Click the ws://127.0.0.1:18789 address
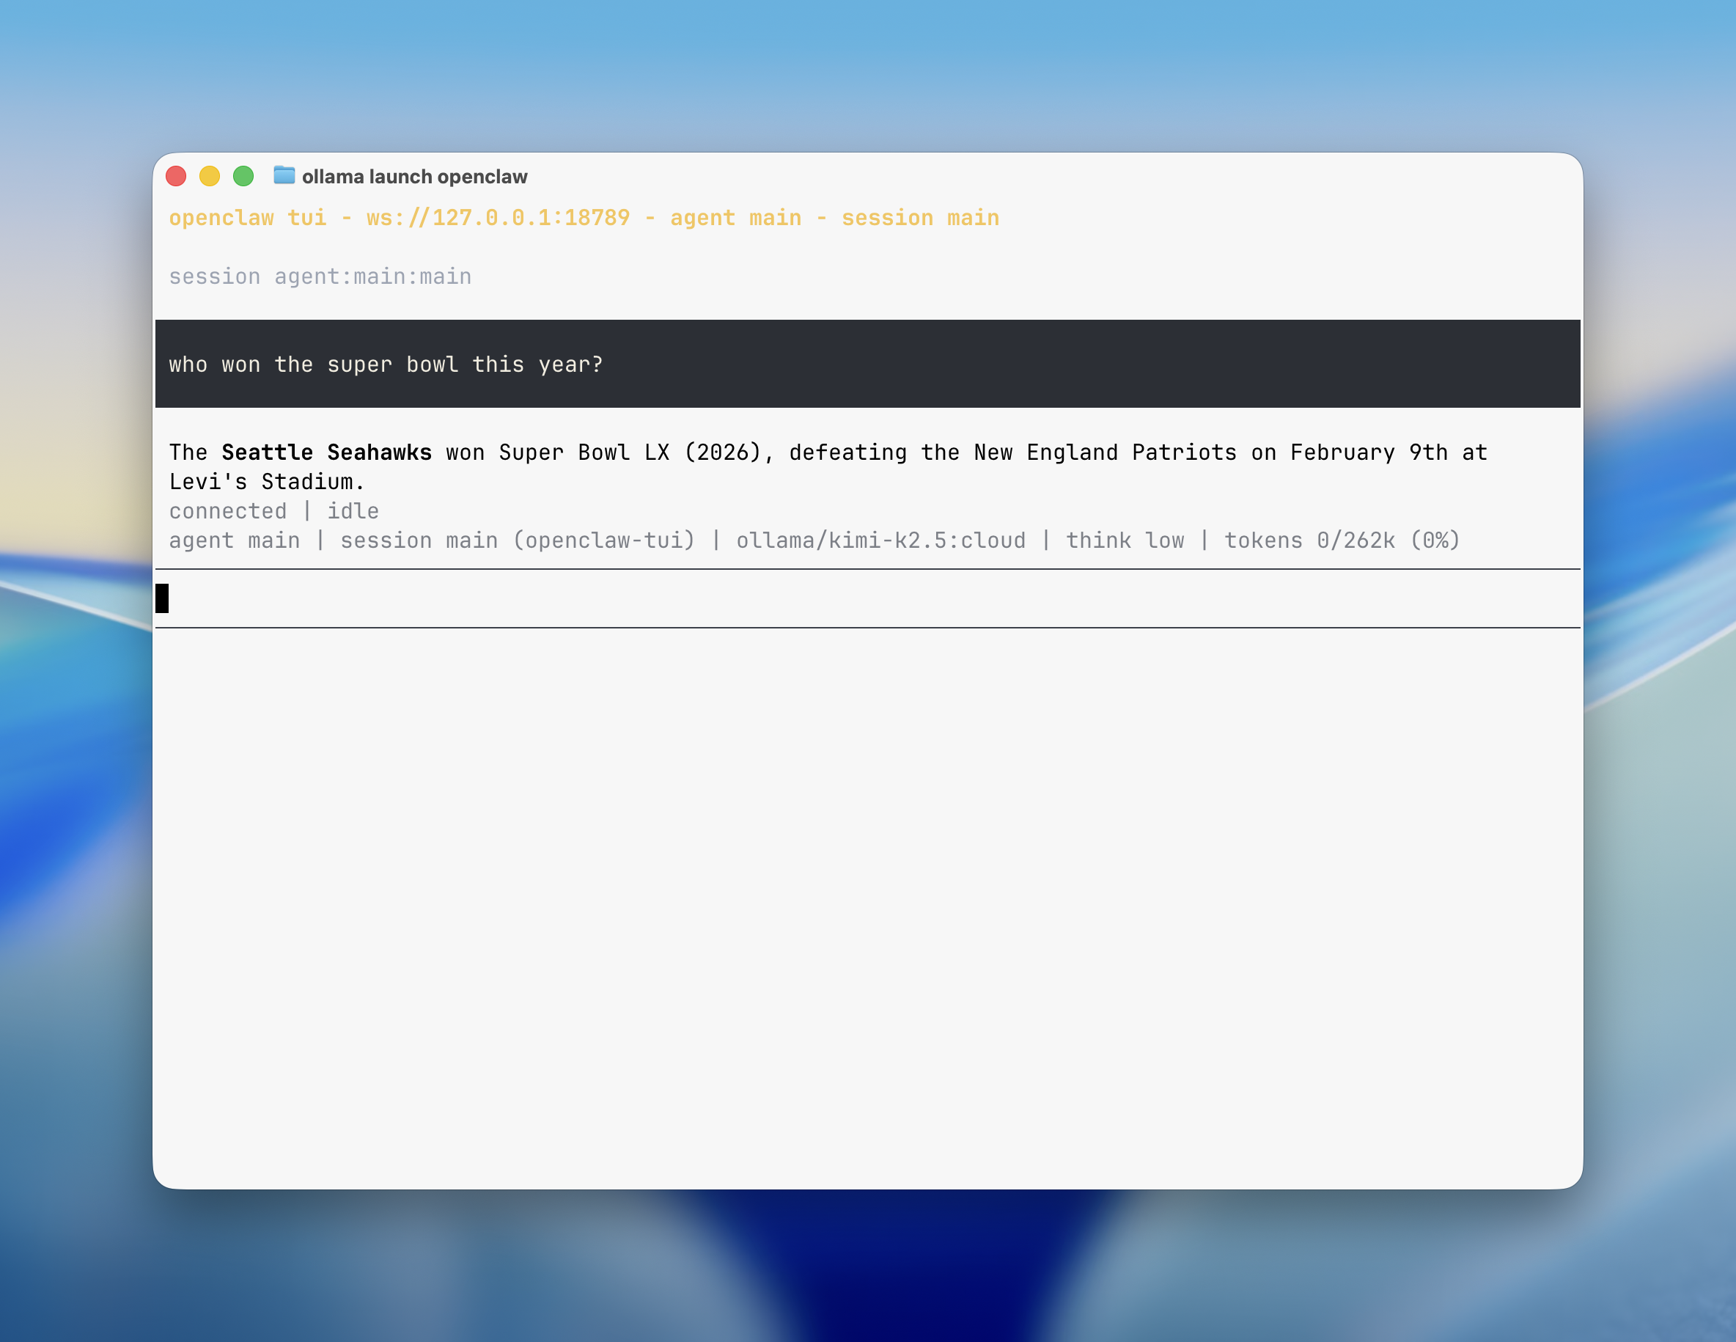Image resolution: width=1736 pixels, height=1342 pixels. 498,218
